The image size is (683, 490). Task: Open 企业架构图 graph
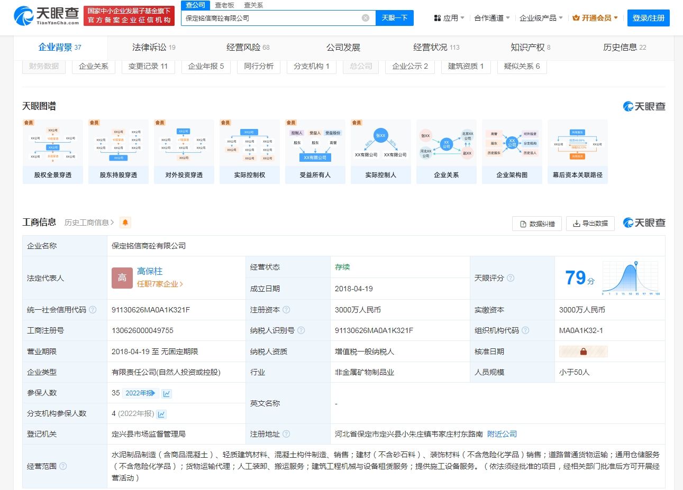pyautogui.click(x=512, y=152)
